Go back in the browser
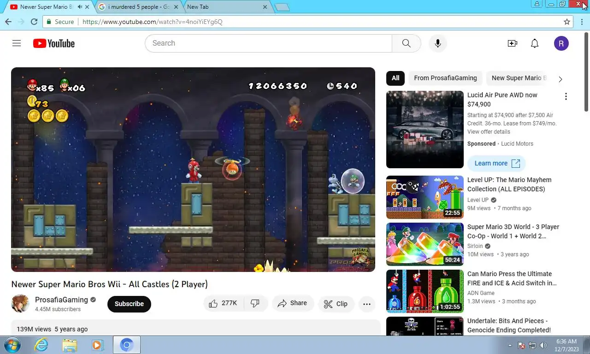The height and width of the screenshot is (354, 590). (8, 22)
